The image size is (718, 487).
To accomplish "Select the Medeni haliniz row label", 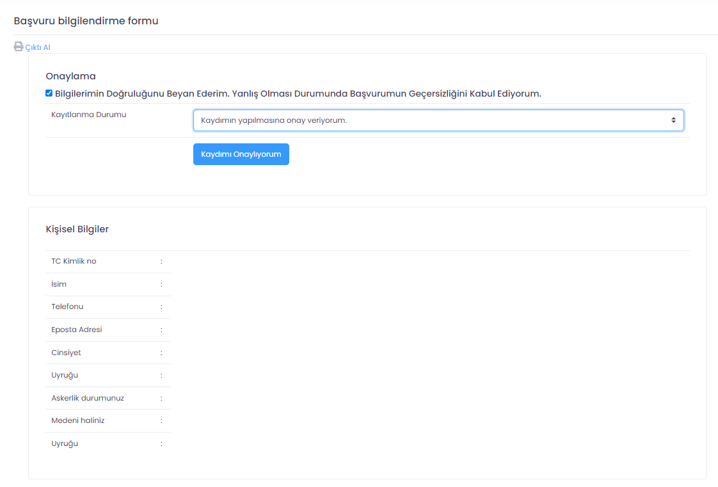I will click(77, 420).
